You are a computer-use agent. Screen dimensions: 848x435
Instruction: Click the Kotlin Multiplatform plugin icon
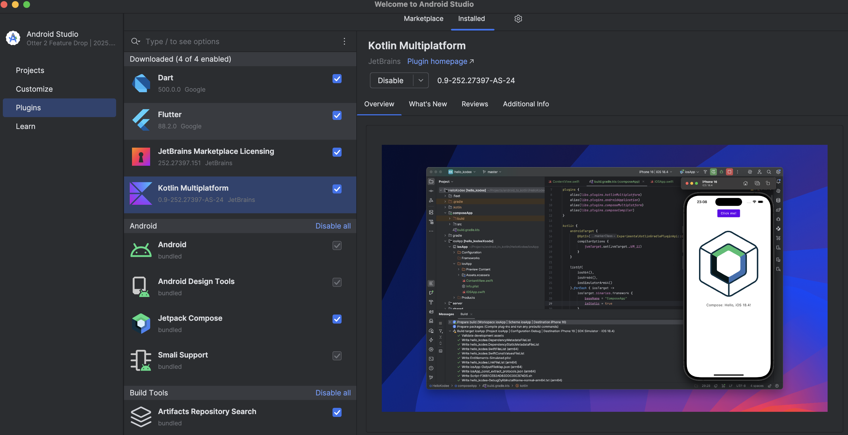pos(141,194)
